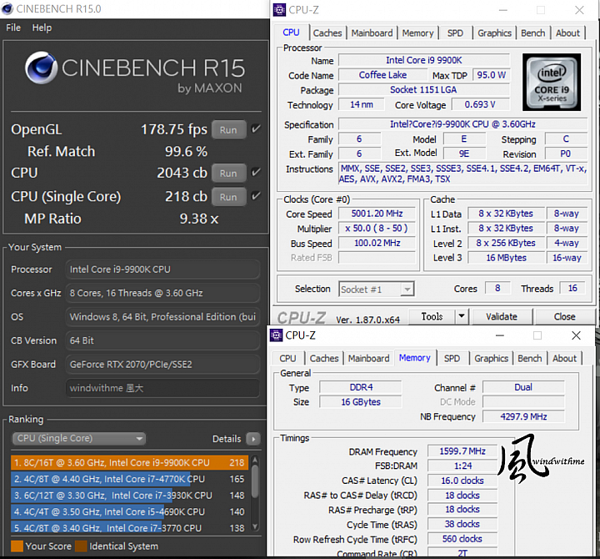Screen dimensions: 600x559
Task: Click the CPU-Z app icon in the upper window
Action: [279, 9]
